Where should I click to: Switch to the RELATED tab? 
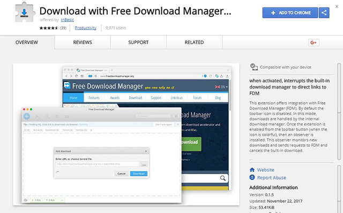(x=194, y=42)
